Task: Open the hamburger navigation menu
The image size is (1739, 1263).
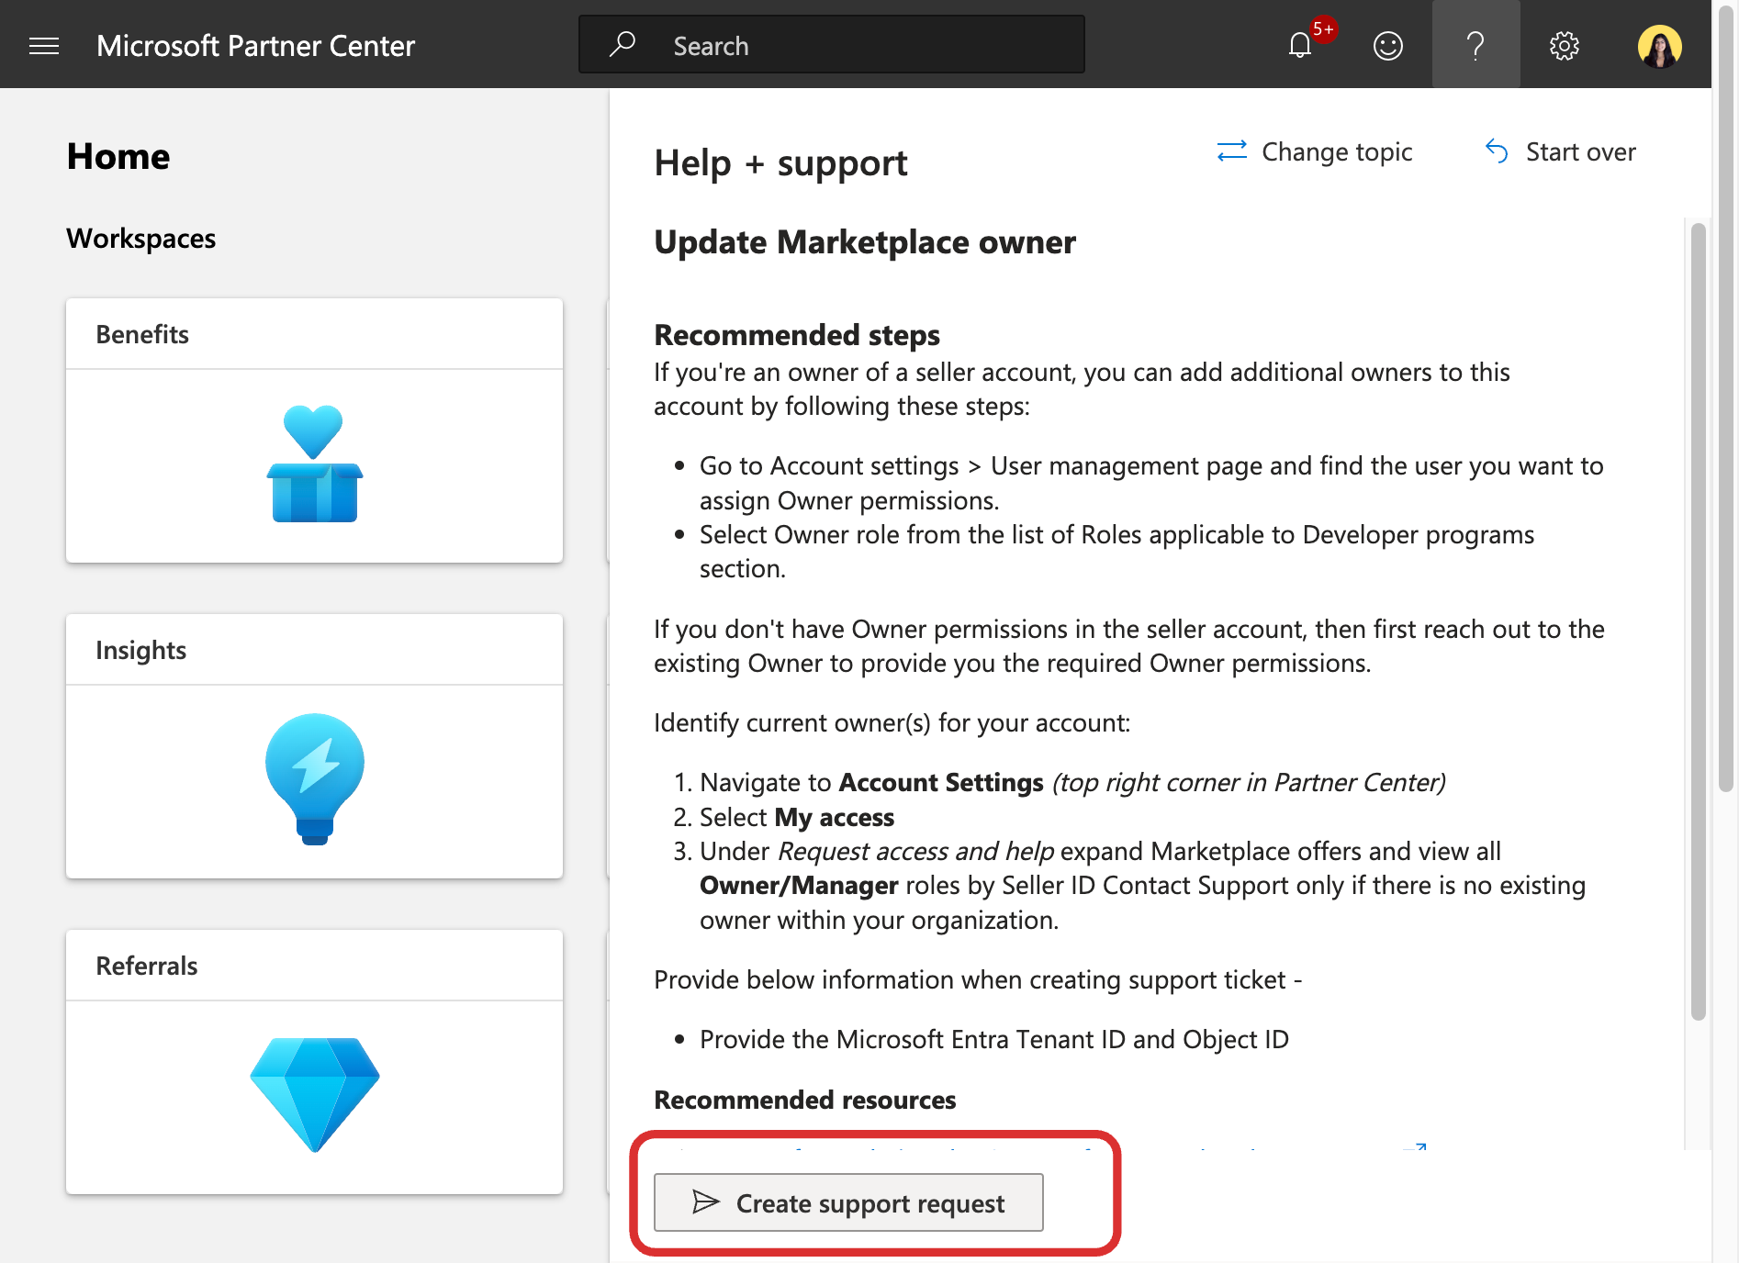Action: [44, 46]
